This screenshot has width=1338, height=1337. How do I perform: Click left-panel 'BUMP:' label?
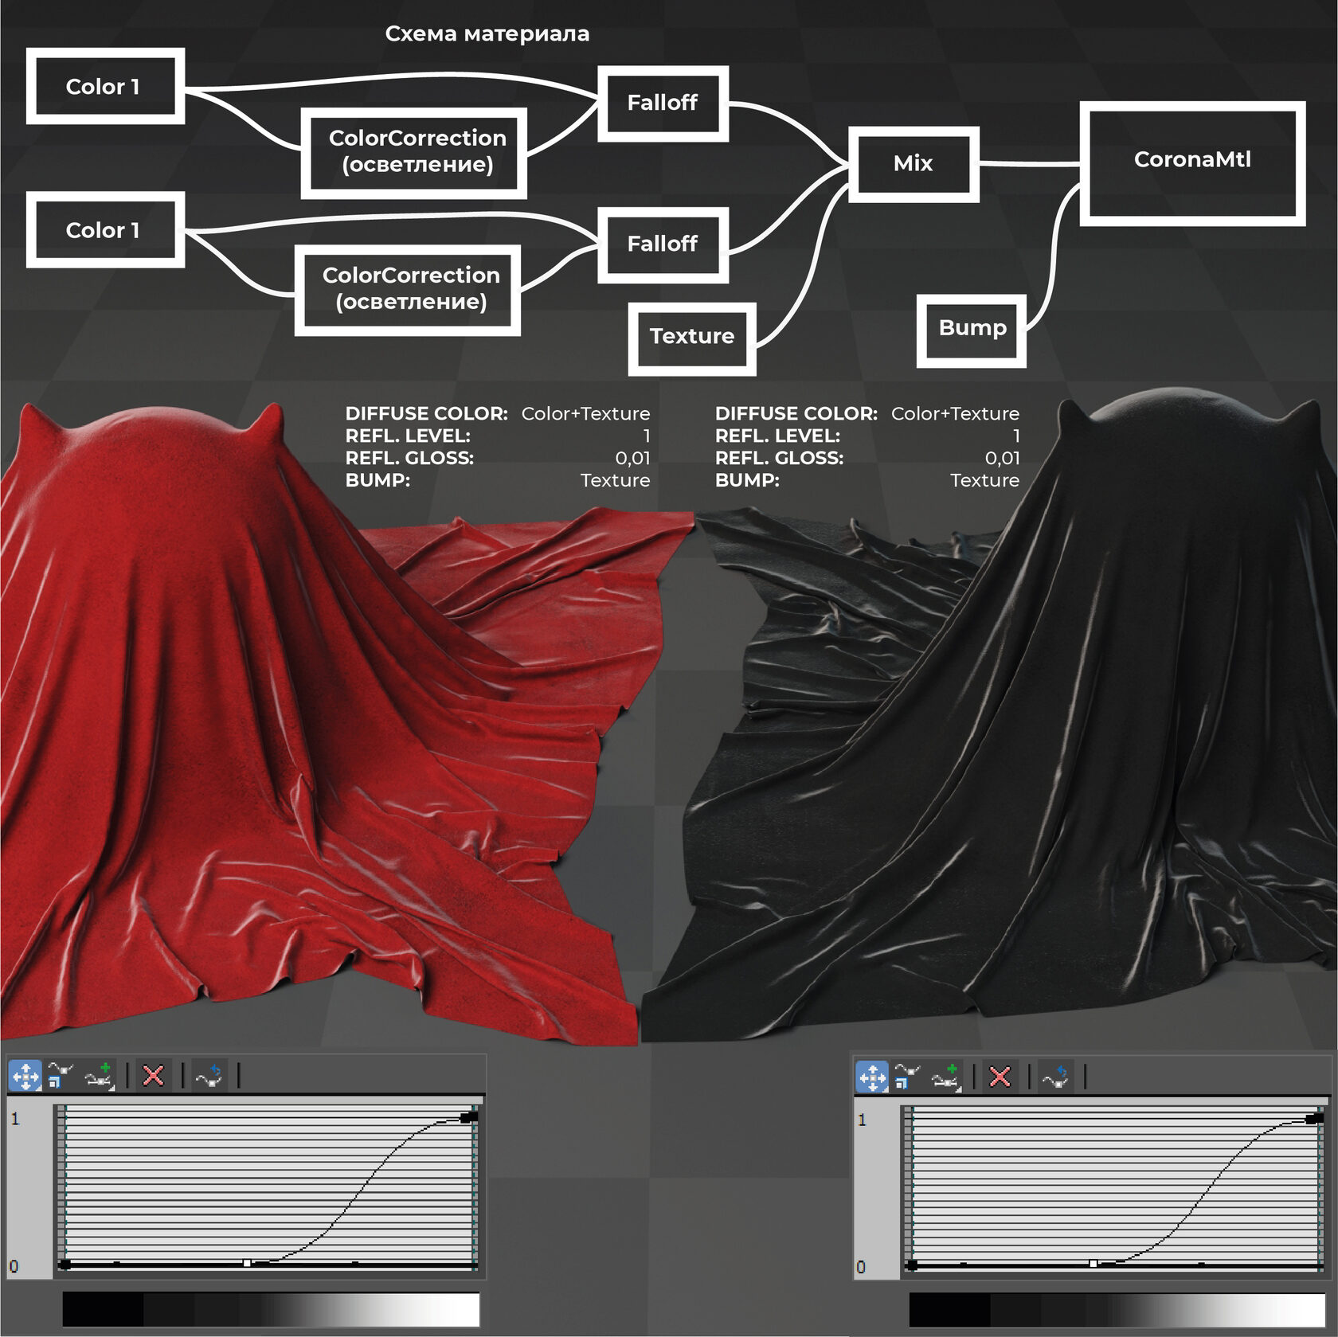tap(378, 480)
